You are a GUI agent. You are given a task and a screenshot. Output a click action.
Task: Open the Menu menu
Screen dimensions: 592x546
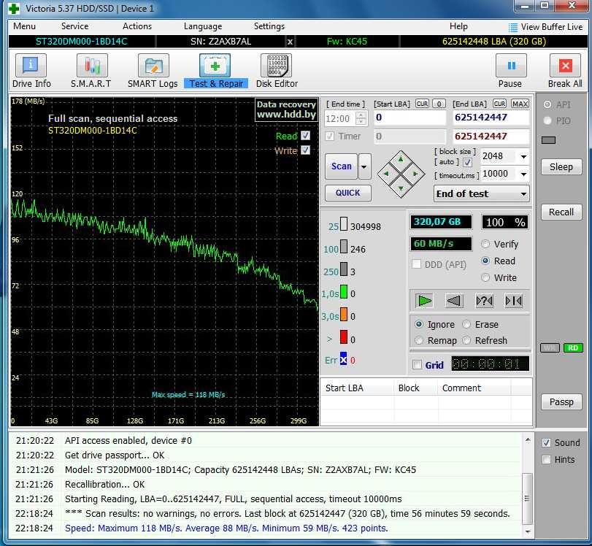click(25, 26)
